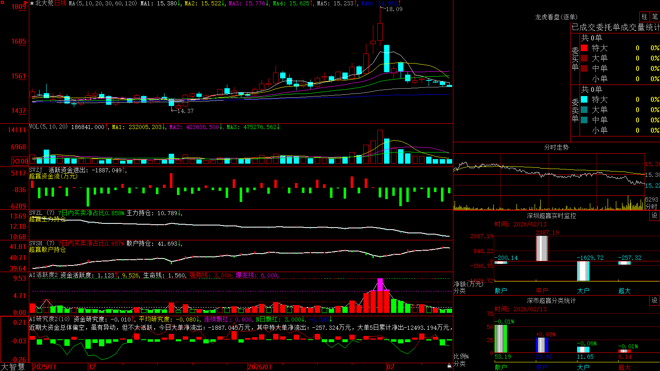Click the cyan 大户 ratio bar at 11.65
Screen dimensions: 660x371
(x=583, y=350)
